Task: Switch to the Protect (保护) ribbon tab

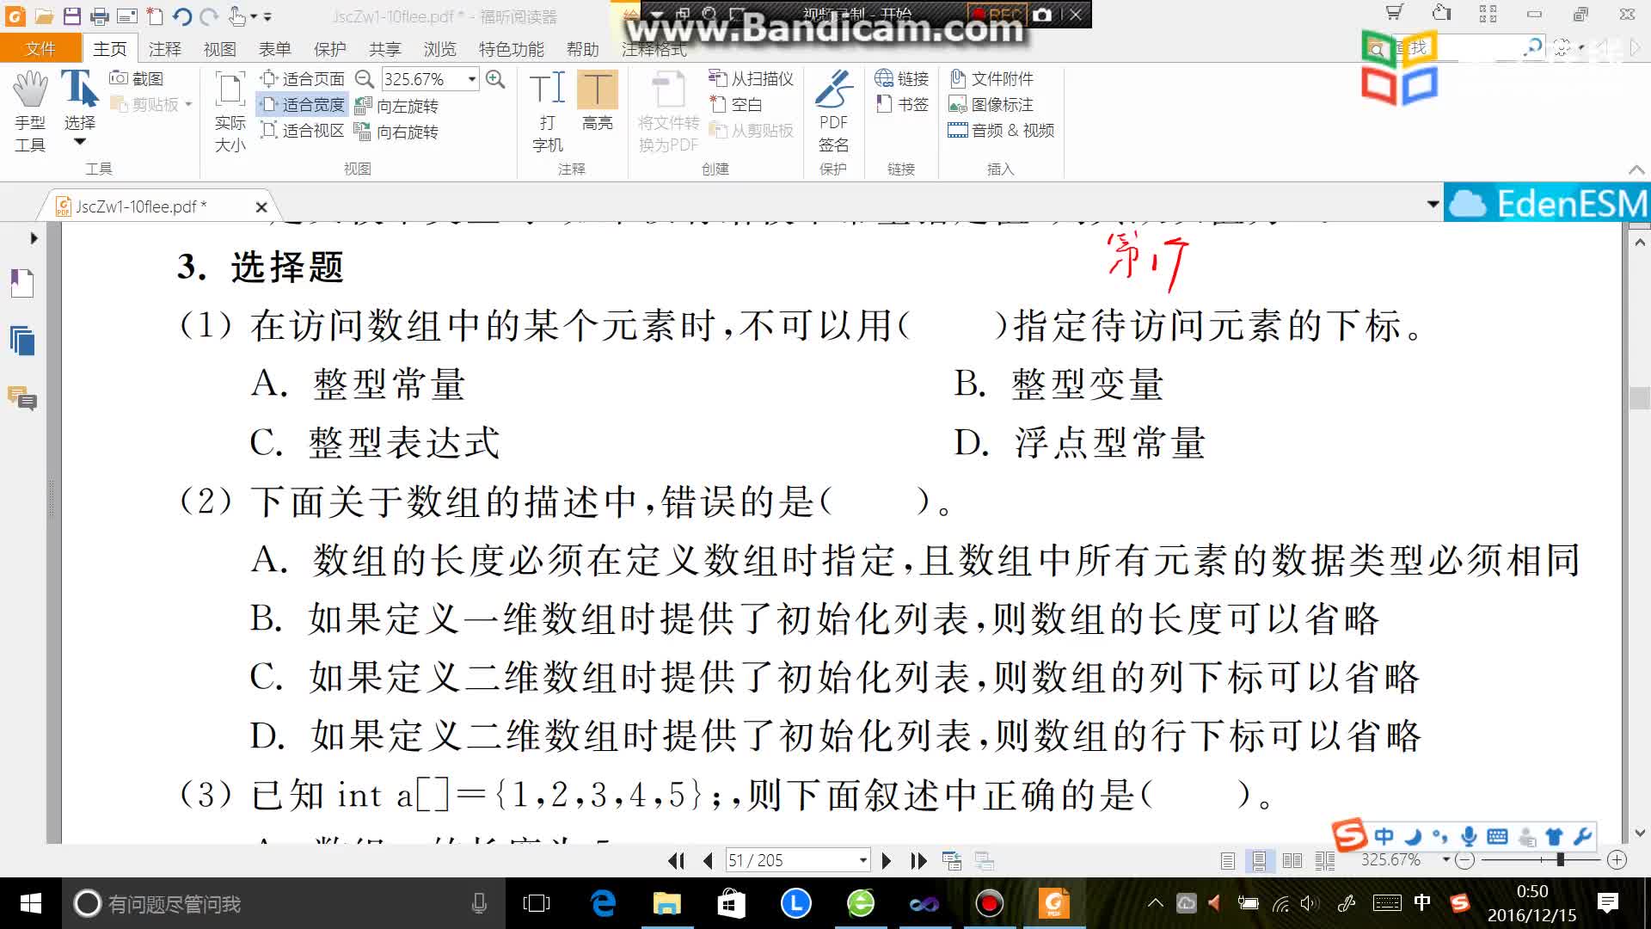Action: coord(329,49)
